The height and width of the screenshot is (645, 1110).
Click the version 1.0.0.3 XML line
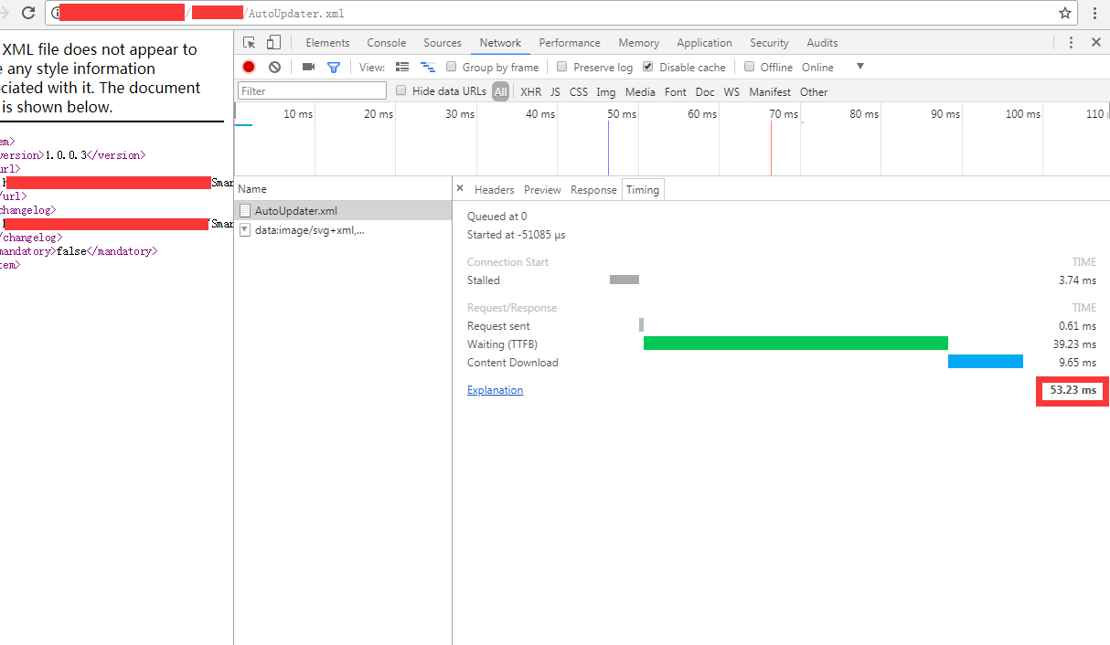71,155
